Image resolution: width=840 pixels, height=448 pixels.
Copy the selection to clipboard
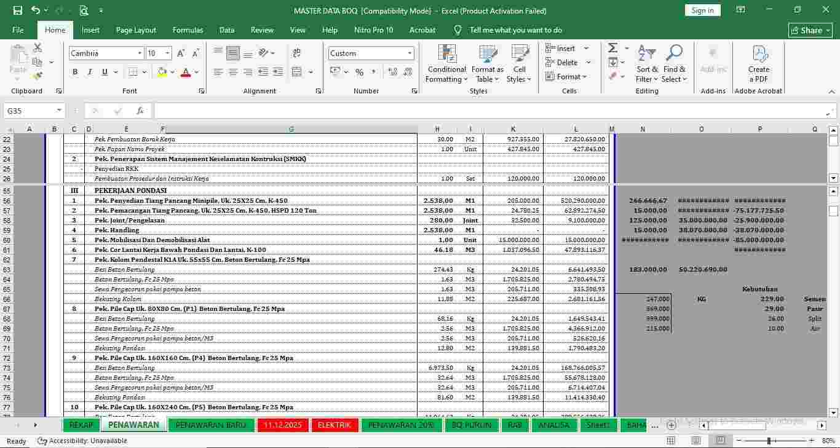(x=38, y=62)
